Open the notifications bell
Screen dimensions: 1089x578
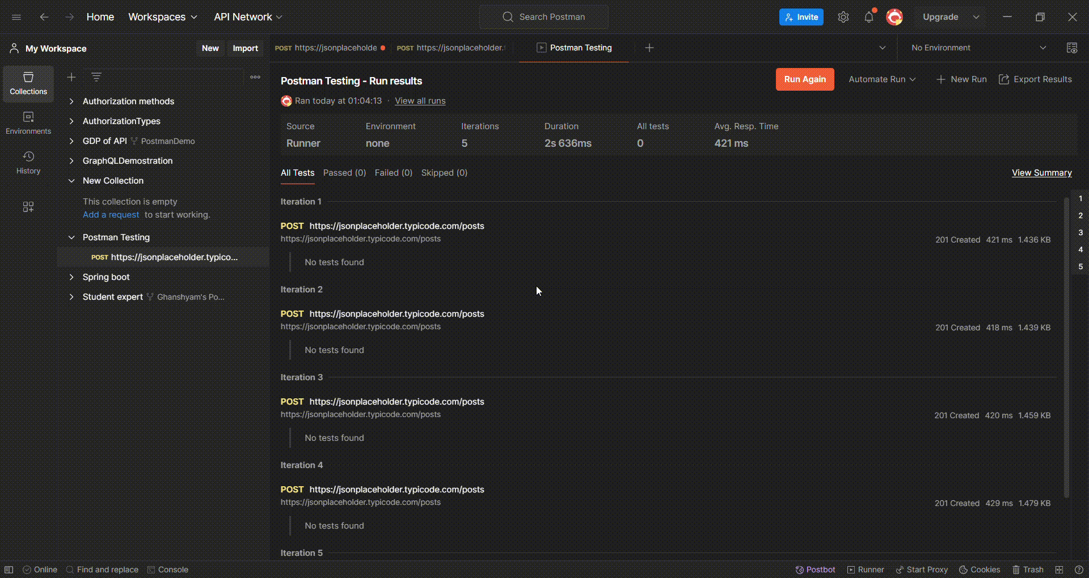click(869, 17)
